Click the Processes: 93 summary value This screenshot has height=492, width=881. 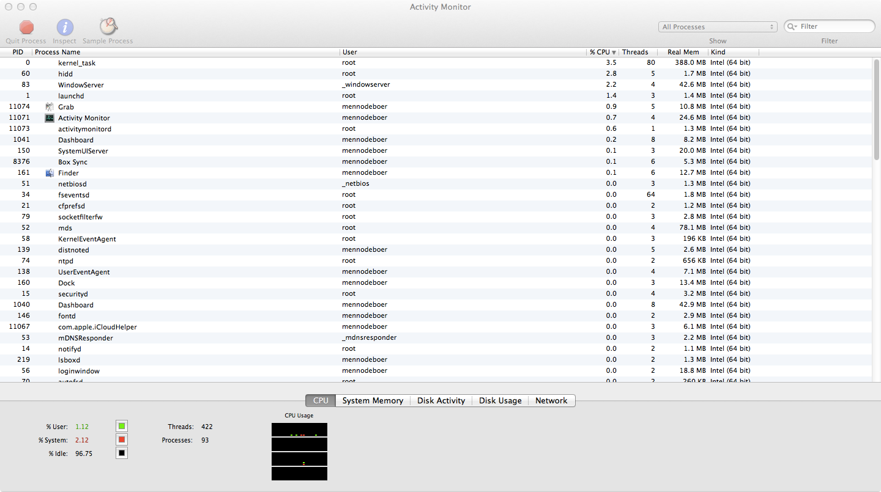(205, 440)
